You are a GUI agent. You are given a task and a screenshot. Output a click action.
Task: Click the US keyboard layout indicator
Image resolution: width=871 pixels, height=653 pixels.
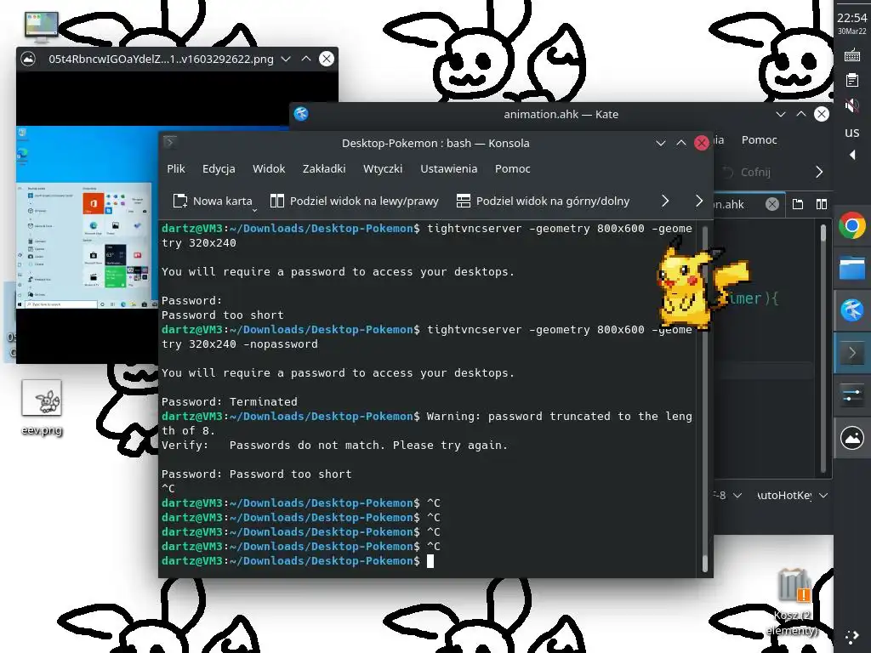(852, 132)
